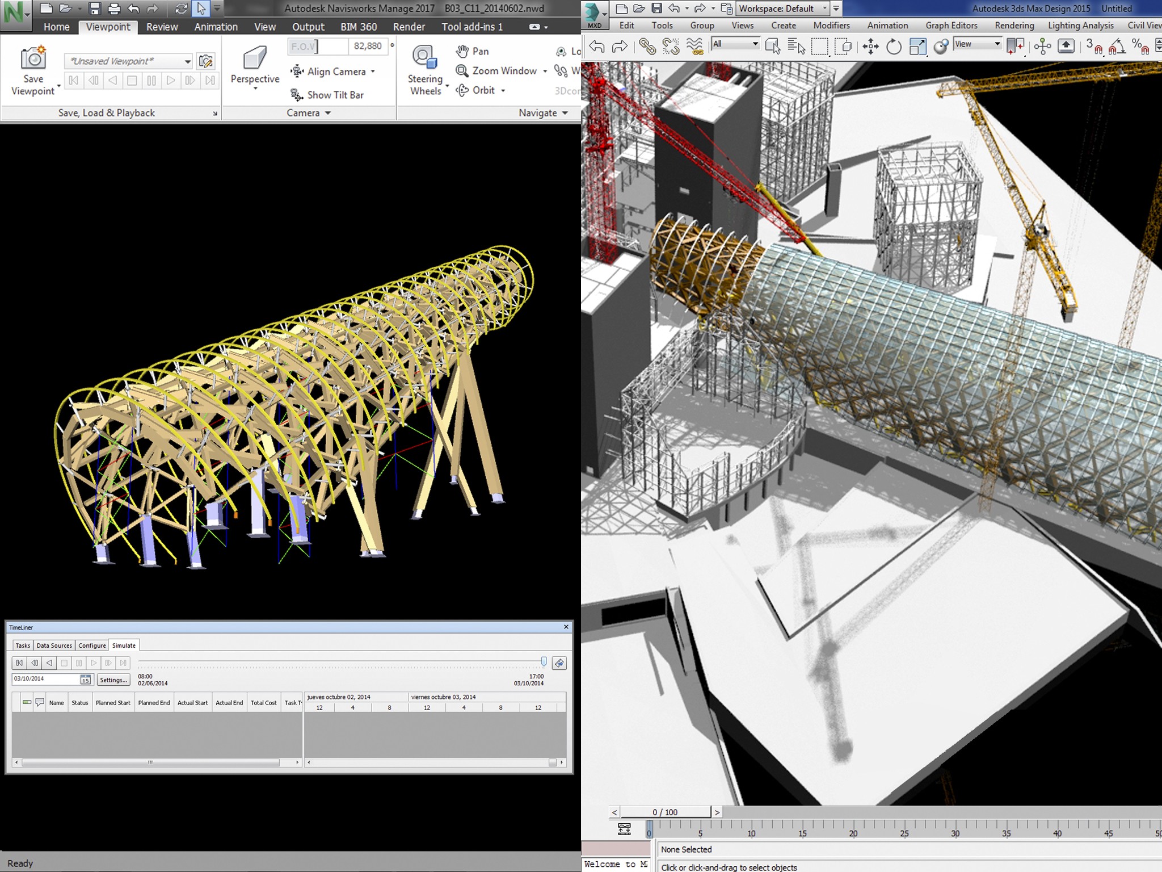Image resolution: width=1162 pixels, height=872 pixels.
Task: Click Navisworks quick-access Undo arrow
Action: pyautogui.click(x=133, y=9)
